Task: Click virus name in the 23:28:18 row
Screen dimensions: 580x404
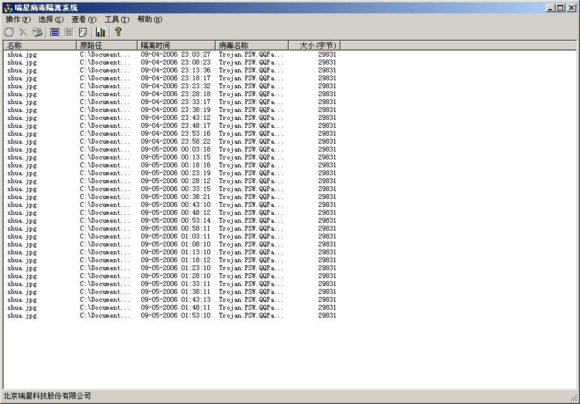Action: (251, 94)
